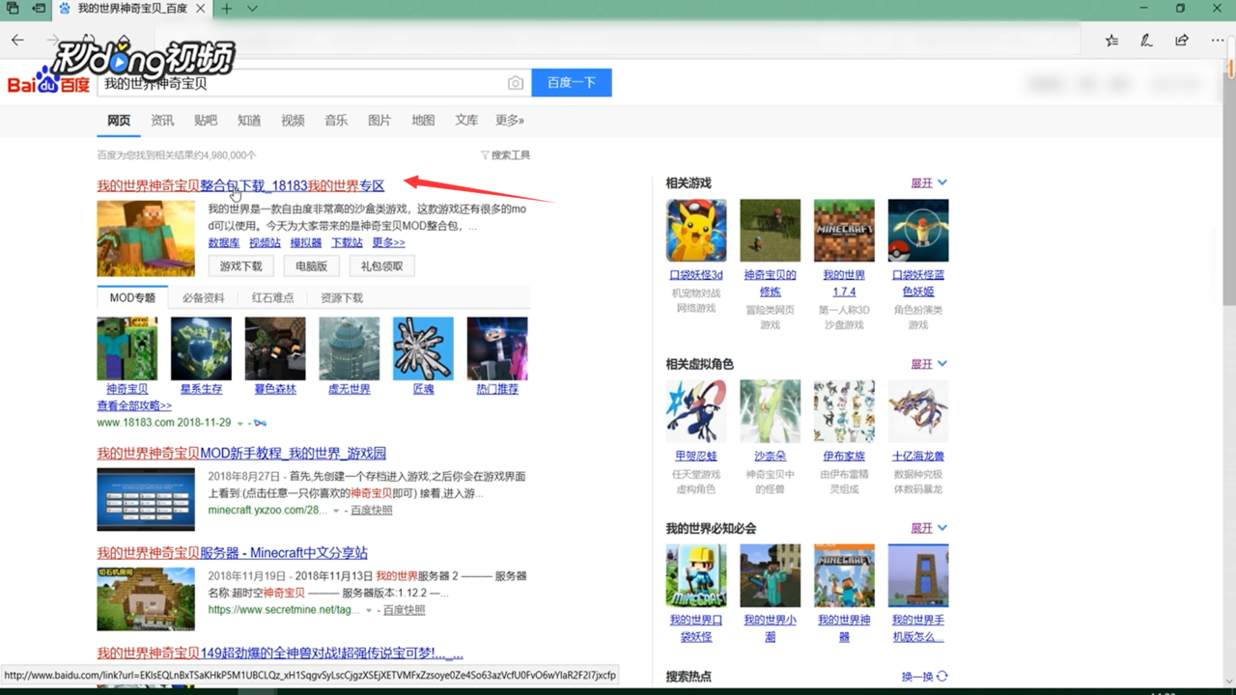This screenshot has height=695, width=1236.
Task: Click the browser back arrow
Action: (x=17, y=41)
